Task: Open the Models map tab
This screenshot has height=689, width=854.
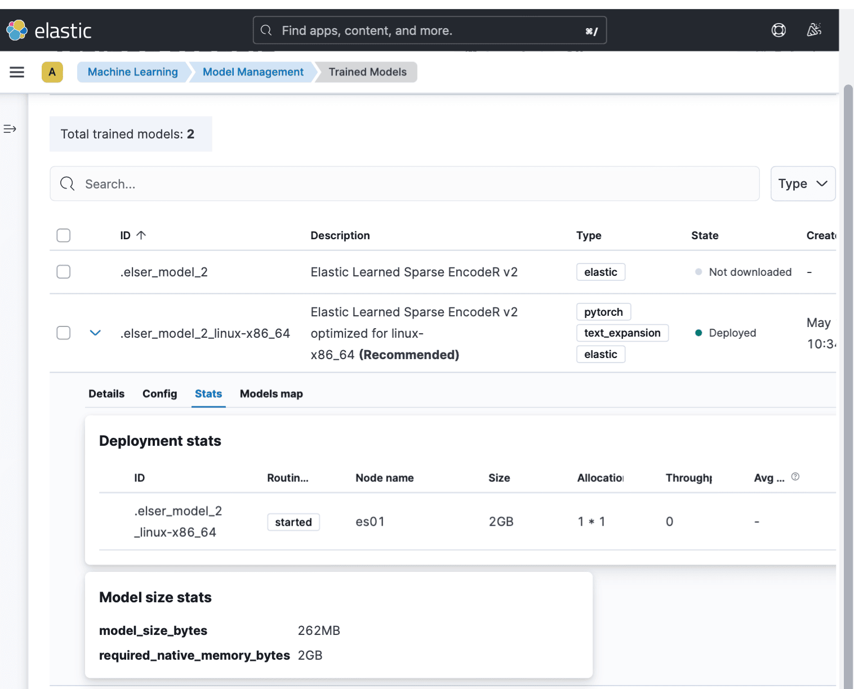Action: (x=272, y=393)
